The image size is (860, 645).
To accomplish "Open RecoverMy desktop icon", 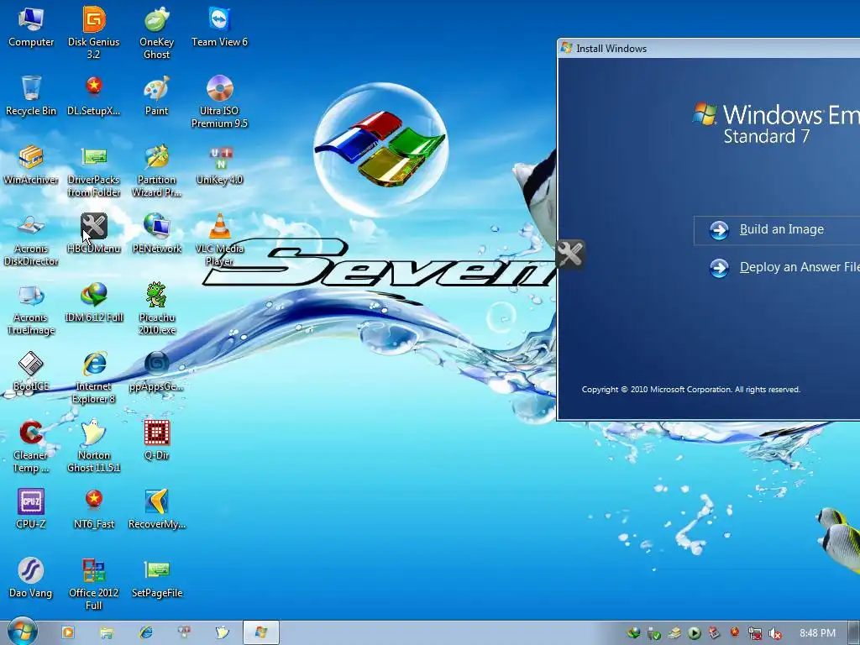I will click(157, 508).
